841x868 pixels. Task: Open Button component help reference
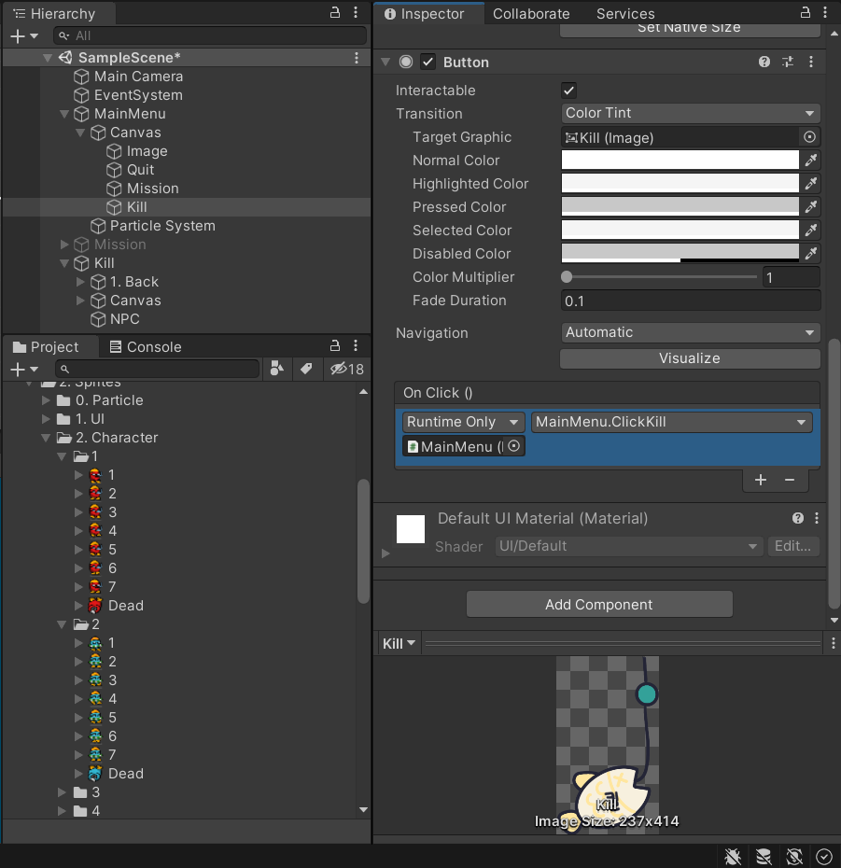[764, 62]
